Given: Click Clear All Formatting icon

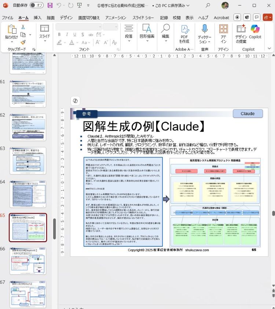Looking at the screenshot, I should 114,42.
